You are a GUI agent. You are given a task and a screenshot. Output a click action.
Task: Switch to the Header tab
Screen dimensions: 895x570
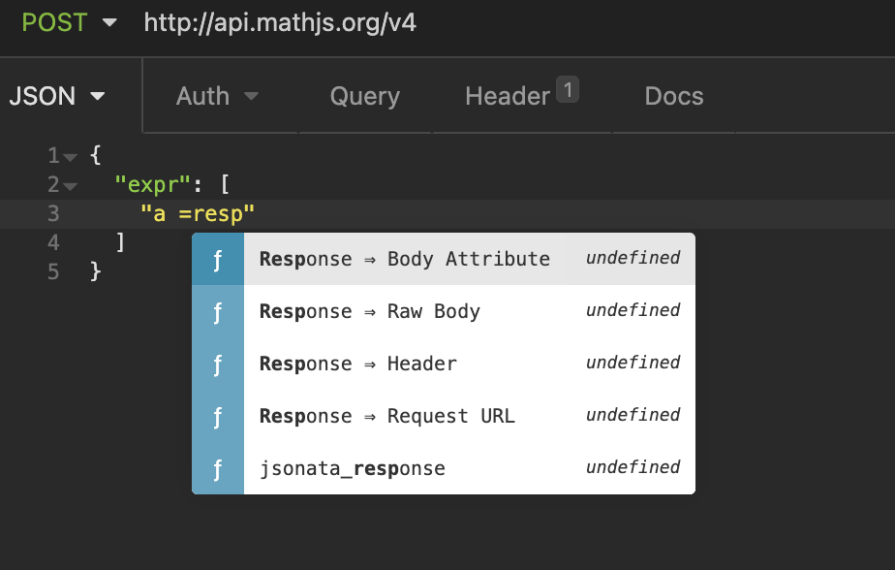point(507,96)
